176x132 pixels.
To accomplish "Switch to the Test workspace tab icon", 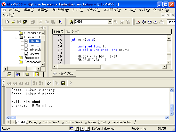I will point(38,74).
